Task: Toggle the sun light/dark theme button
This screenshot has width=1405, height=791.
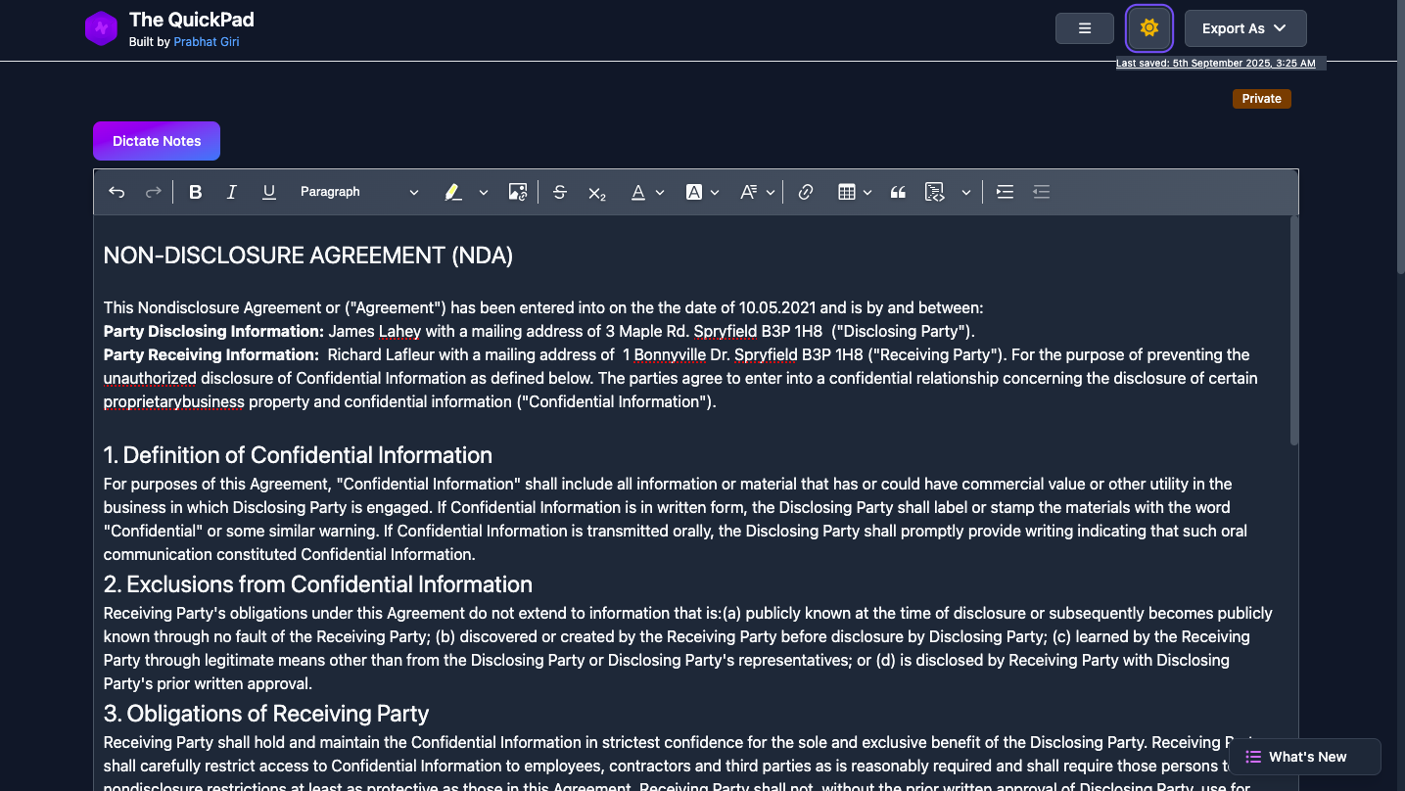Action: (x=1149, y=28)
